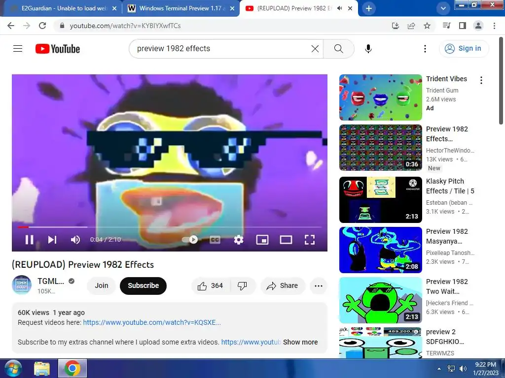The height and width of the screenshot is (378, 505).
Task: Open the Windows Start menu
Action: tap(13, 368)
